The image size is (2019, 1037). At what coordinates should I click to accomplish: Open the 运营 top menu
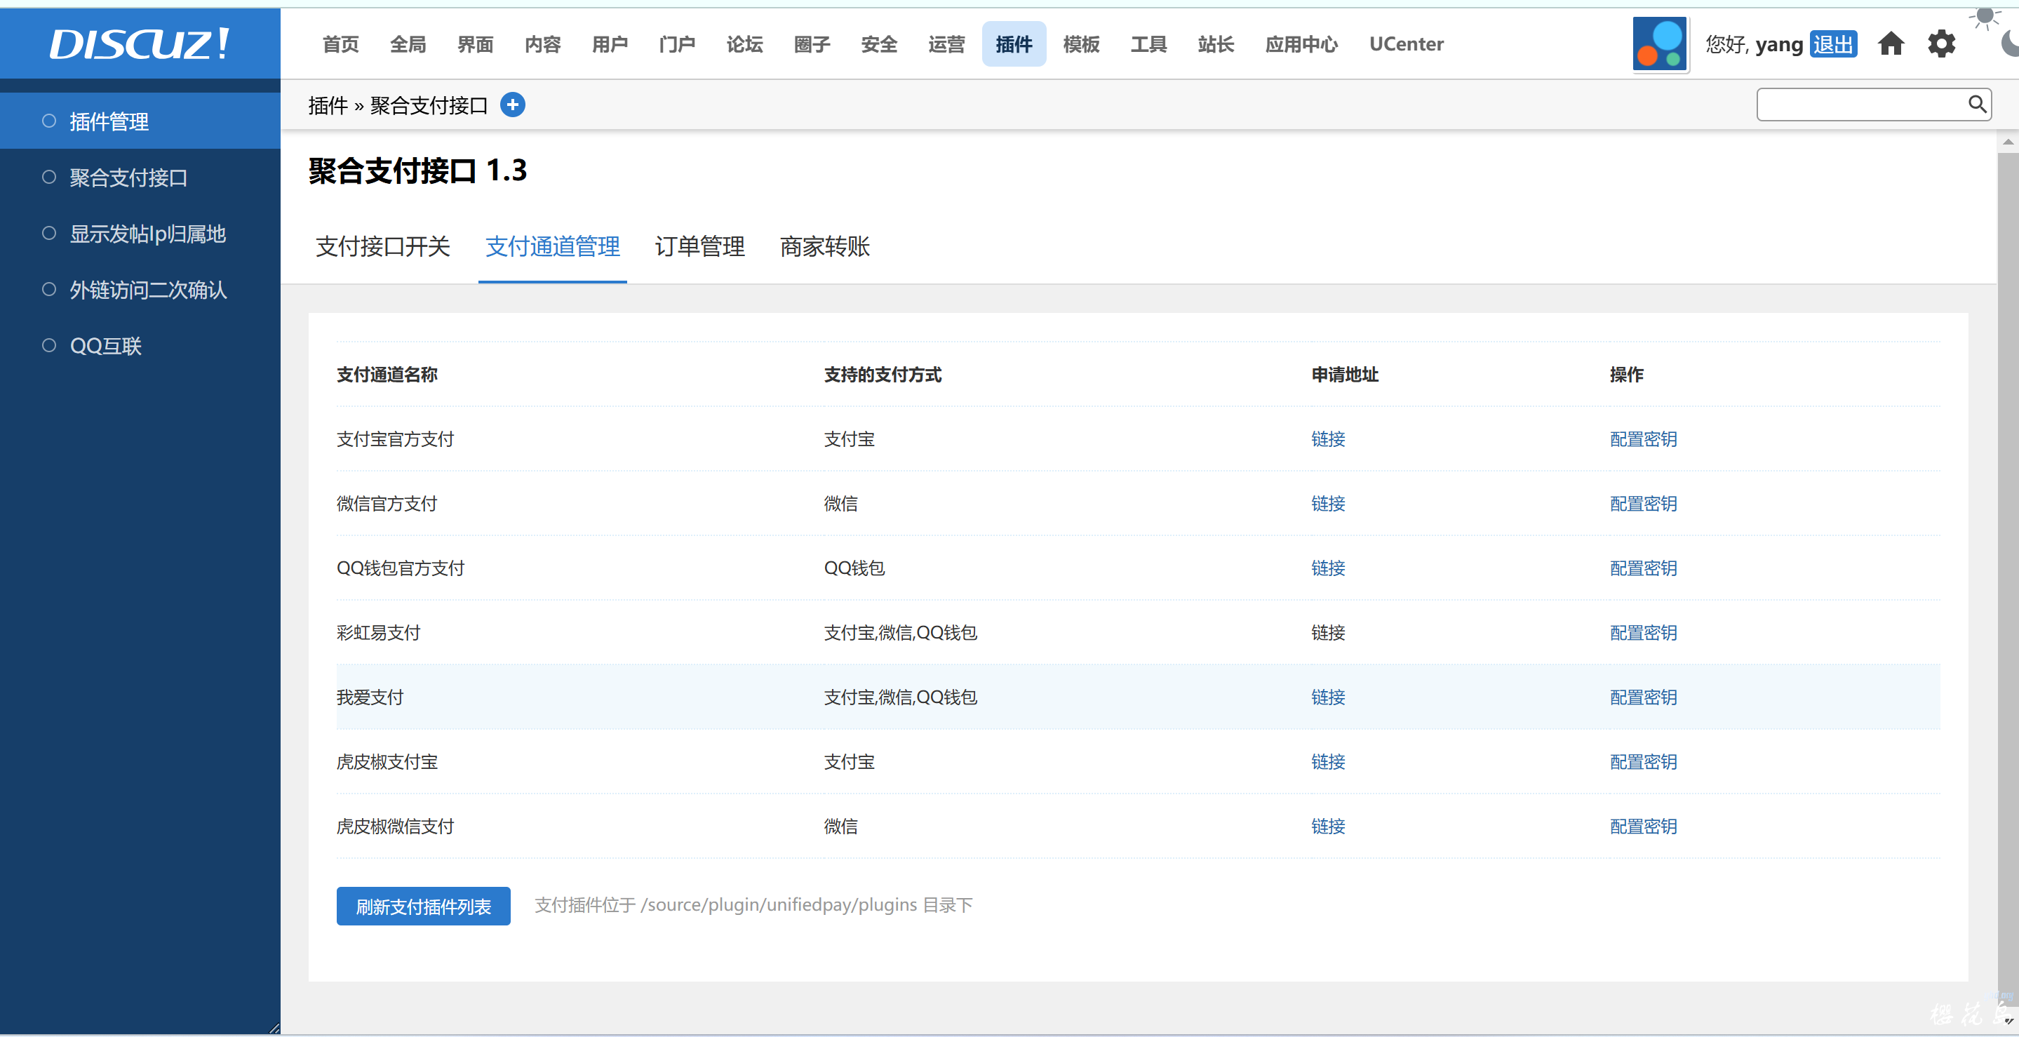tap(947, 45)
